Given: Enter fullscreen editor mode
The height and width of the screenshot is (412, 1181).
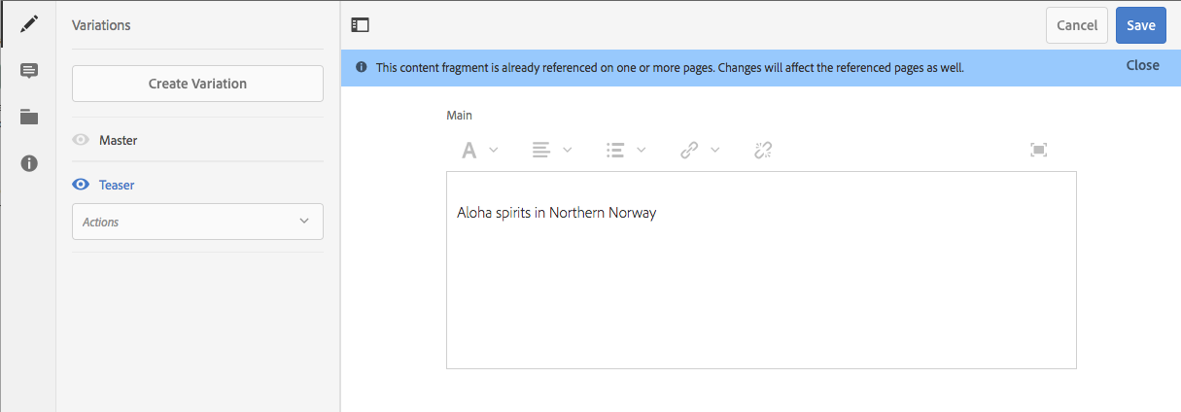Looking at the screenshot, I should [x=1039, y=150].
